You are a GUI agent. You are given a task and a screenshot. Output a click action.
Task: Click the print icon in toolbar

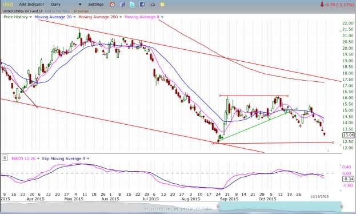153,5
